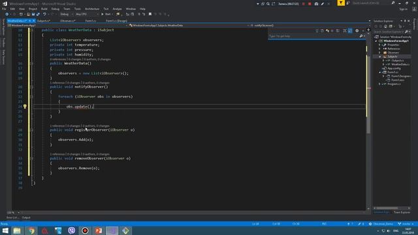Image resolution: width=418 pixels, height=235 pixels.
Task: Expand the Properties node in Solution Explorer
Action: click(379, 45)
